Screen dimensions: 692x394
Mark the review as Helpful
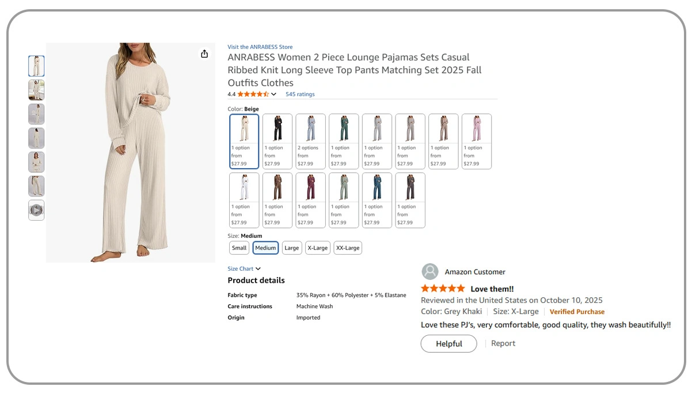[448, 344]
